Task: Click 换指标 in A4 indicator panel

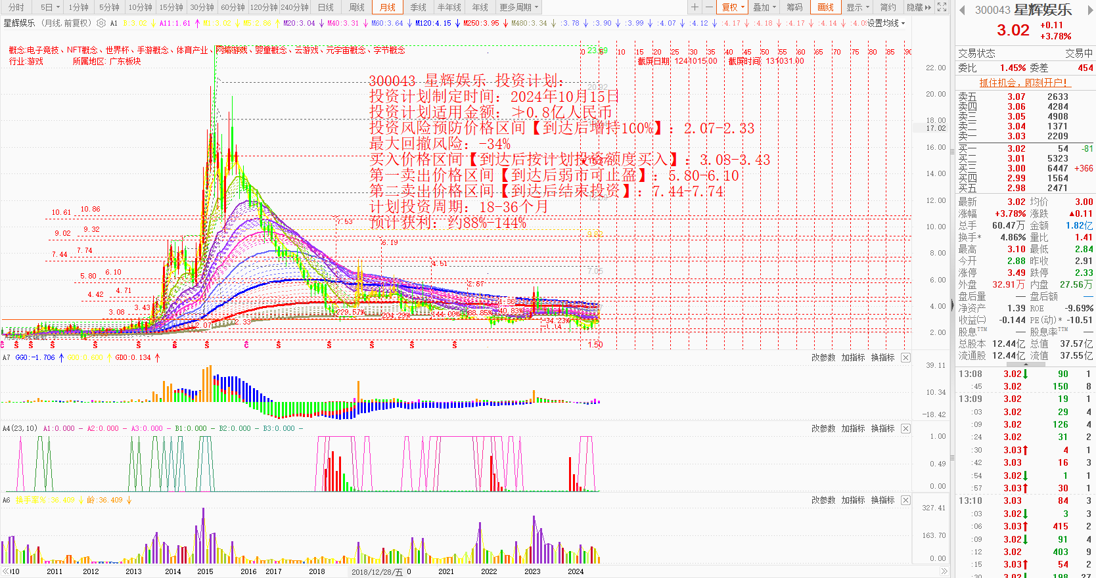Action: pyautogui.click(x=882, y=428)
